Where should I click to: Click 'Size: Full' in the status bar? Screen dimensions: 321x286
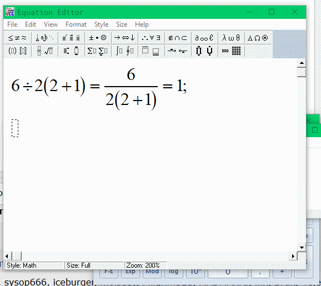coord(78,265)
